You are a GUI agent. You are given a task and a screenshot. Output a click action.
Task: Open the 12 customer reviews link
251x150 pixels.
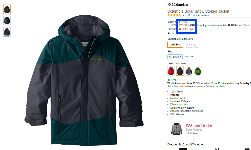click(x=198, y=15)
